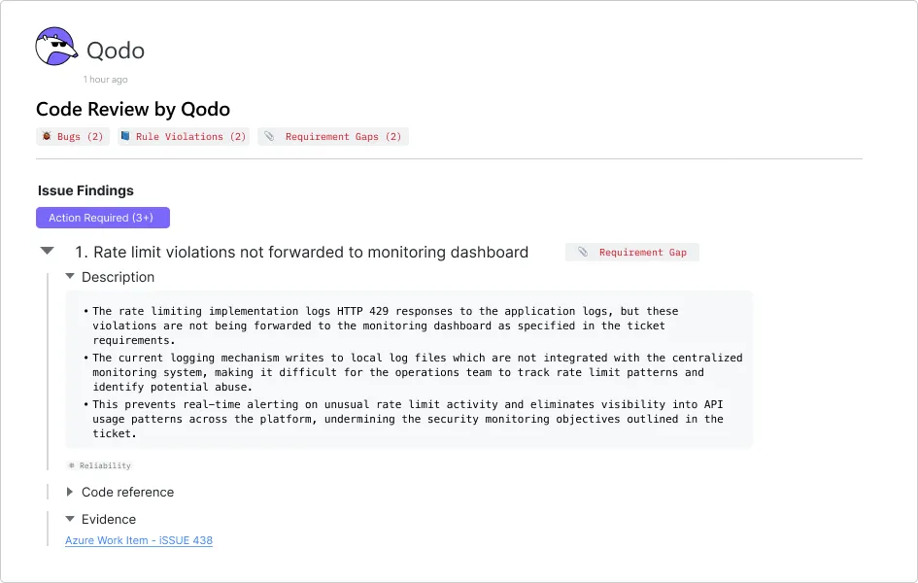The image size is (918, 583).
Task: Click the "1 hour ago" timestamp
Action: click(x=105, y=80)
